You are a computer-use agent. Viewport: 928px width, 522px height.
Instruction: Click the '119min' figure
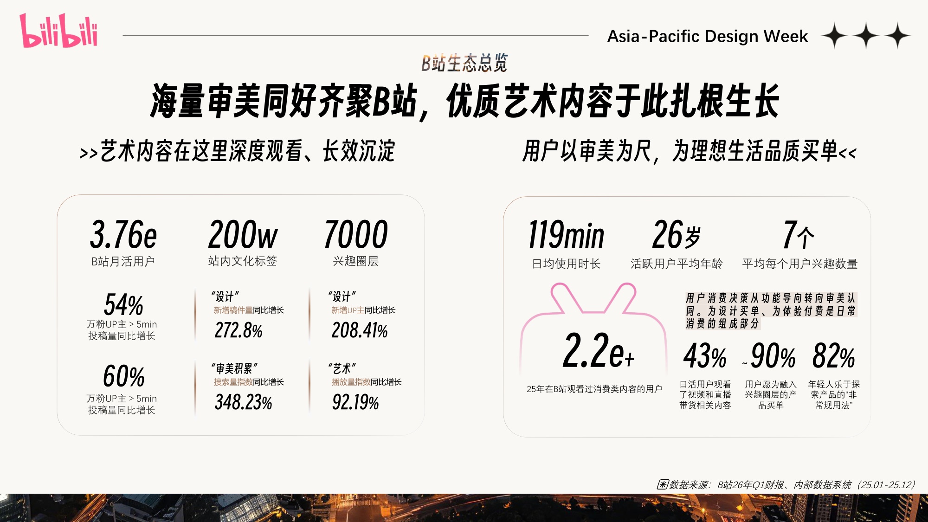tap(566, 235)
